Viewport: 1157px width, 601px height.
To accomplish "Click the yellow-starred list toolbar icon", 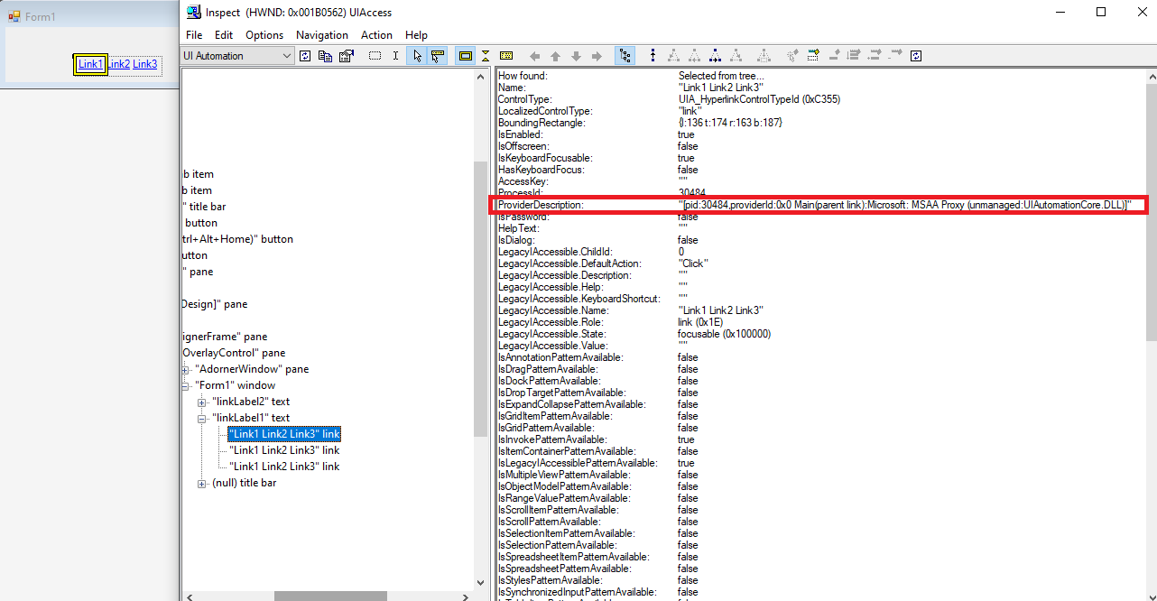I will pos(812,56).
